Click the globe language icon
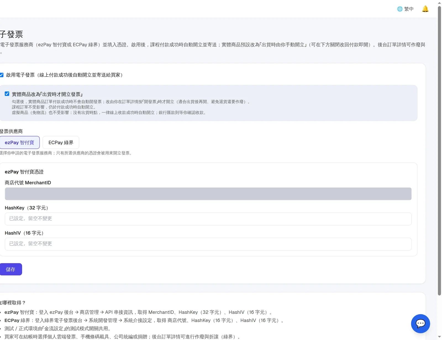 [400, 9]
